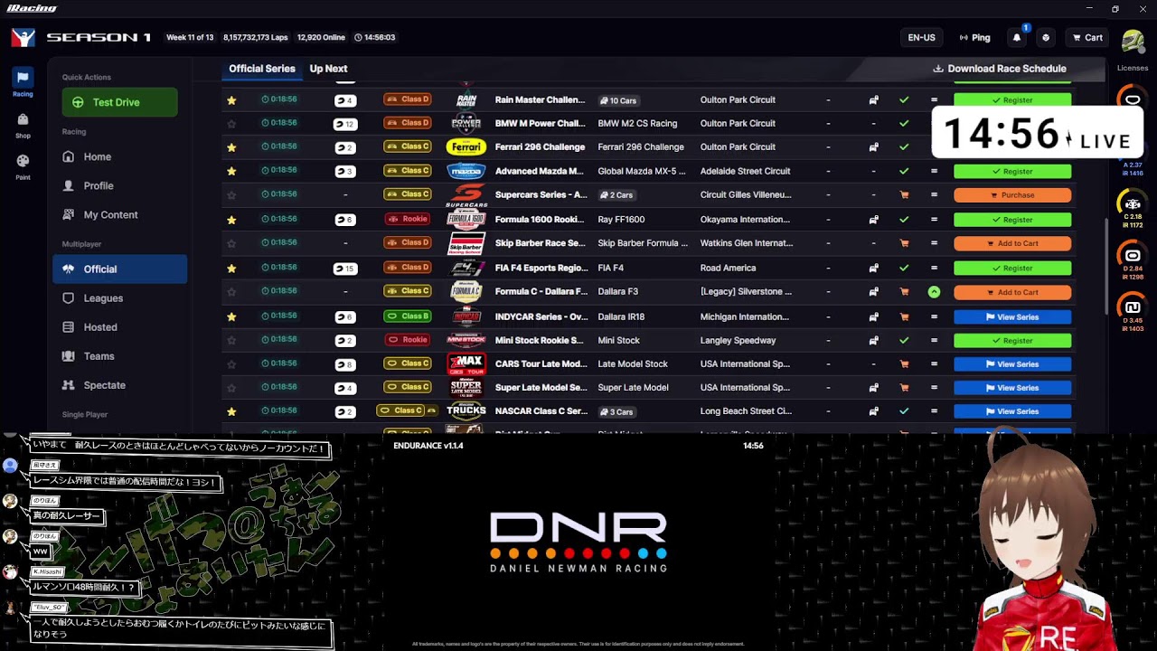This screenshot has width=1157, height=651.
Task: Click Register for Formula 1600 Rookie
Action: [1012, 220]
